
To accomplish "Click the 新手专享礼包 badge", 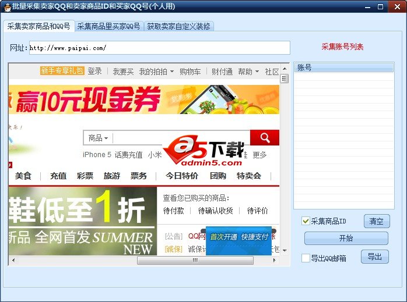I will tap(62, 71).
